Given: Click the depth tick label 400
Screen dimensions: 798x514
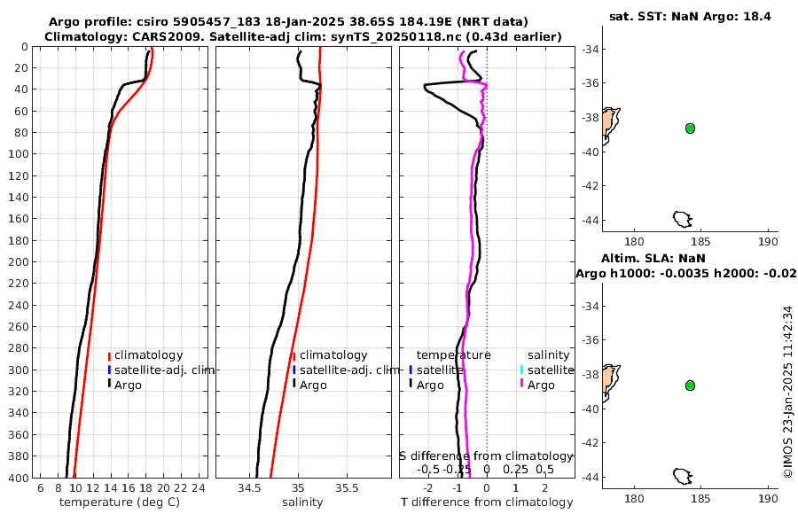Looking at the screenshot, I should pos(18,478).
